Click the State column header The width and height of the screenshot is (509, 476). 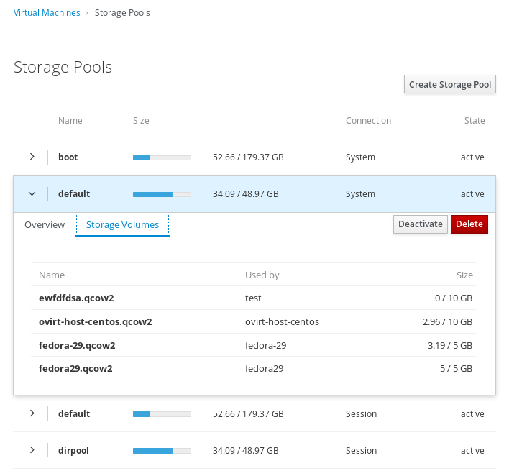474,121
